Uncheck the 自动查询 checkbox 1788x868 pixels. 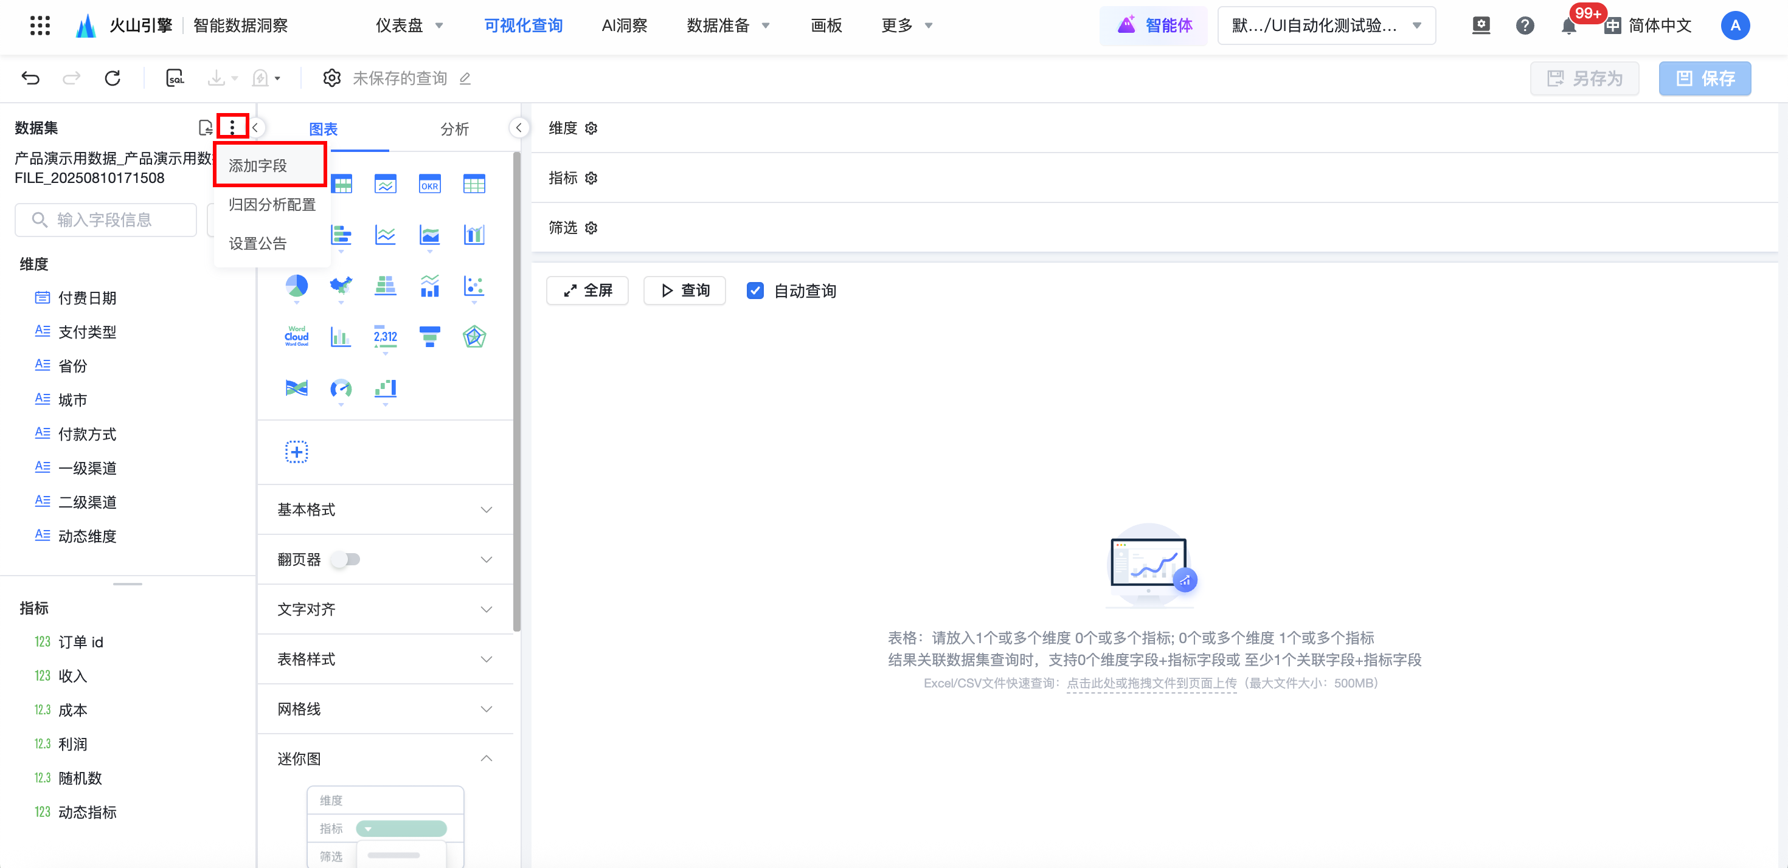[755, 291]
